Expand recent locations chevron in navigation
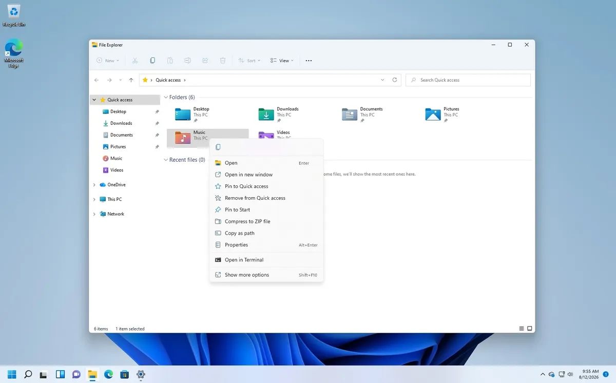616x383 pixels. click(121, 80)
